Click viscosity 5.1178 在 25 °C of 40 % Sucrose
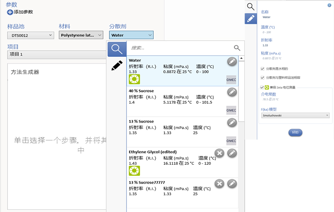 pos(178,102)
